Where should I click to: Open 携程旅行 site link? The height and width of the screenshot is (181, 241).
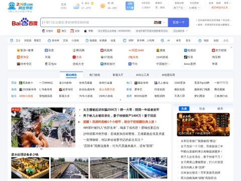(107, 64)
